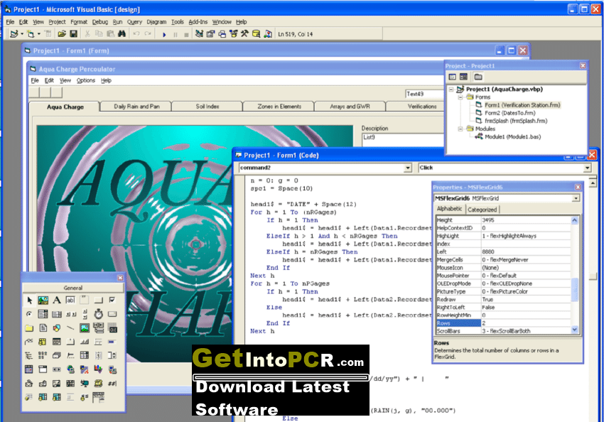Screen dimensions: 604x422
Task: Select the OptionButton control in the toolbox
Action: point(29,314)
